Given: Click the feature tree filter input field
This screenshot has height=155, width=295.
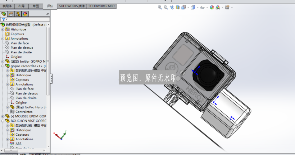Looking at the screenshot, I should pyautogui.click(x=25, y=19).
